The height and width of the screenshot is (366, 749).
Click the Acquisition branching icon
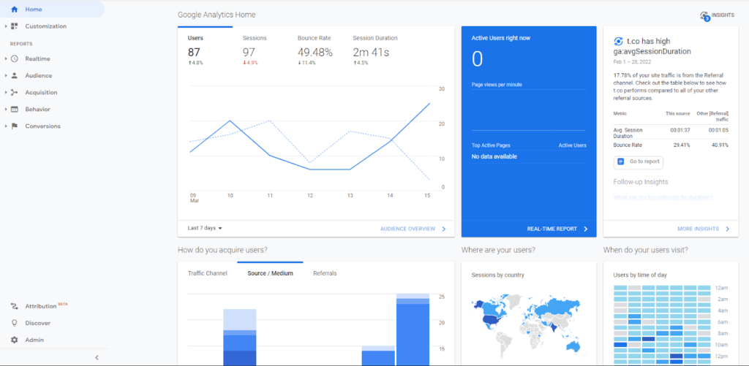point(15,93)
